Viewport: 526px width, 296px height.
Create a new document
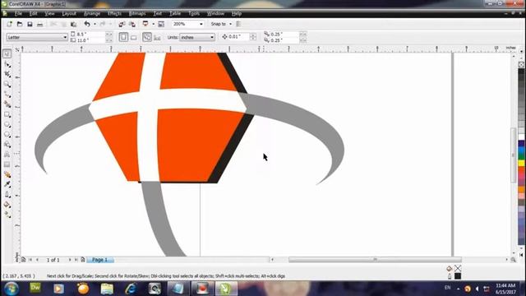[9, 24]
